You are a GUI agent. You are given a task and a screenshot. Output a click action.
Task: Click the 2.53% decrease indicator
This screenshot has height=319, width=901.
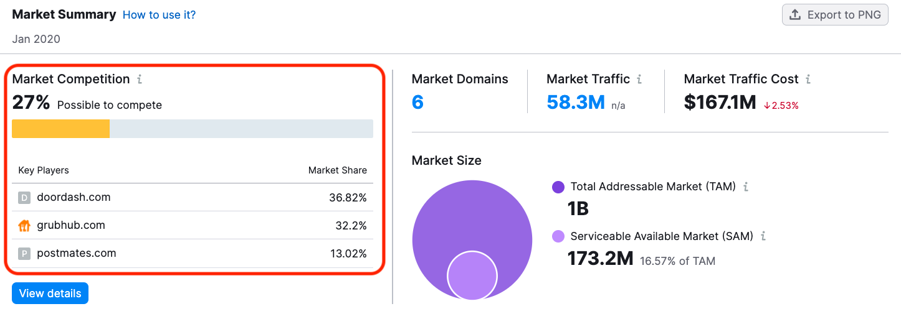coord(781,106)
